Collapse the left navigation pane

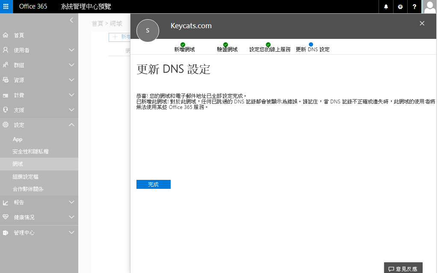71,20
